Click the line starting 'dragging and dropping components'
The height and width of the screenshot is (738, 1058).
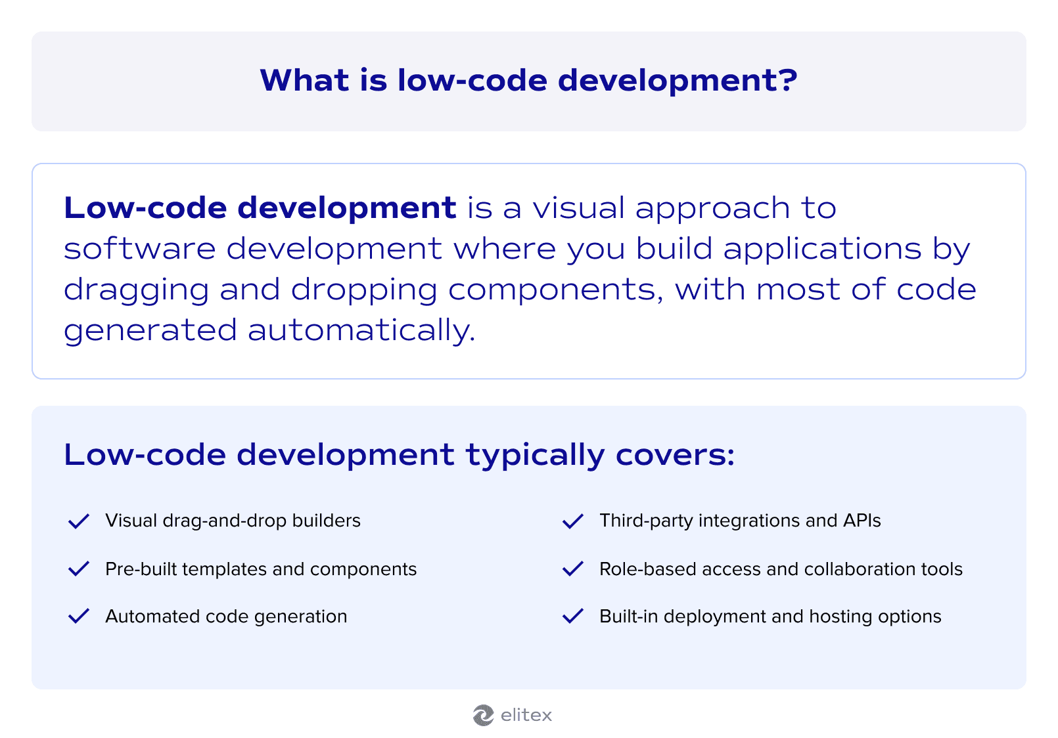click(x=520, y=290)
